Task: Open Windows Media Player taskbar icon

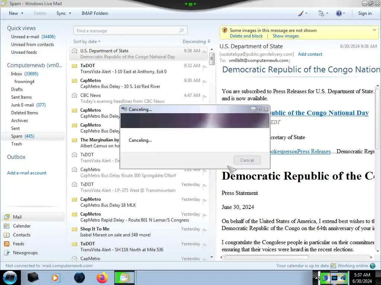Action: pyautogui.click(x=55, y=278)
